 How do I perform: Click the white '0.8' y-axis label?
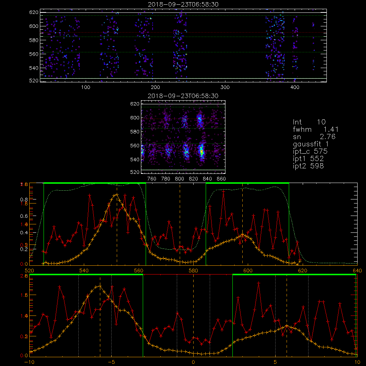click(x=24, y=199)
